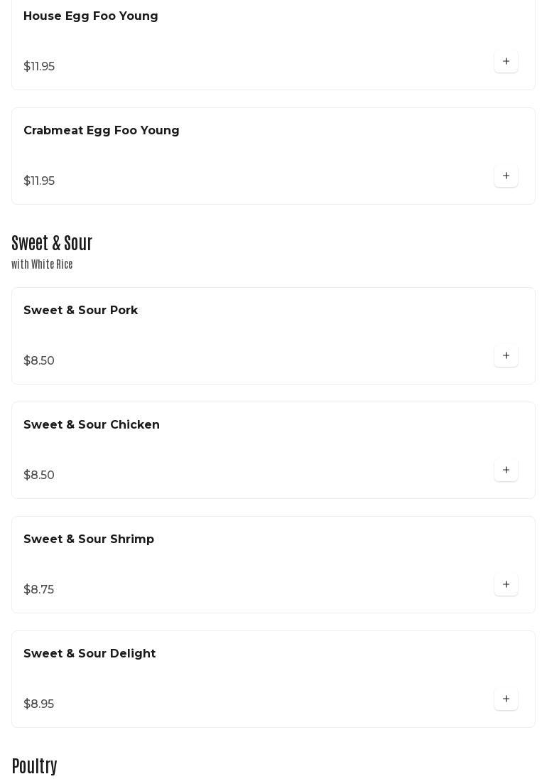The image size is (547, 779).
Task: Add Sweet & Sour Shrimp using plus icon
Action: point(506,585)
